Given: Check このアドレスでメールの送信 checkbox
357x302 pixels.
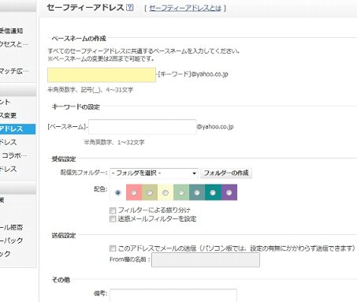Looking at the screenshot, I should (113, 248).
